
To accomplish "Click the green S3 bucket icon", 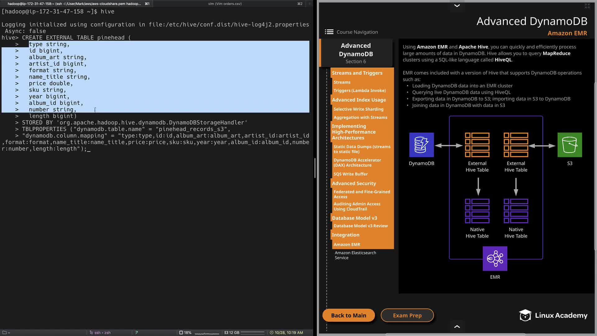I will click(x=569, y=145).
